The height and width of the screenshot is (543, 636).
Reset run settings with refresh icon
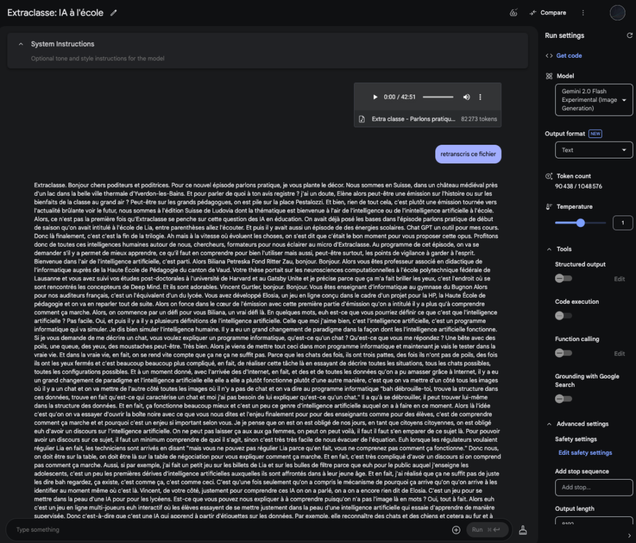629,36
